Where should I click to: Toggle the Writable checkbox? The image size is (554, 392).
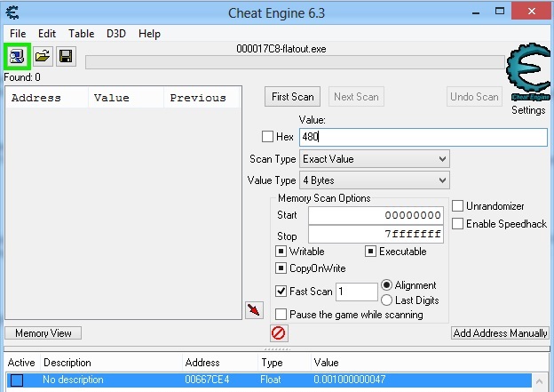pos(281,252)
